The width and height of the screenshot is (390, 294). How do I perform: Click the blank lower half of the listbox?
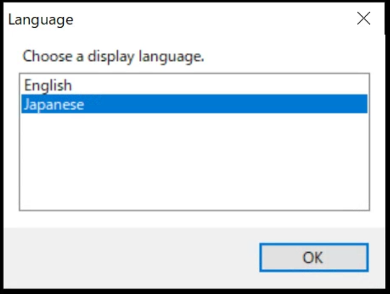[x=194, y=178]
